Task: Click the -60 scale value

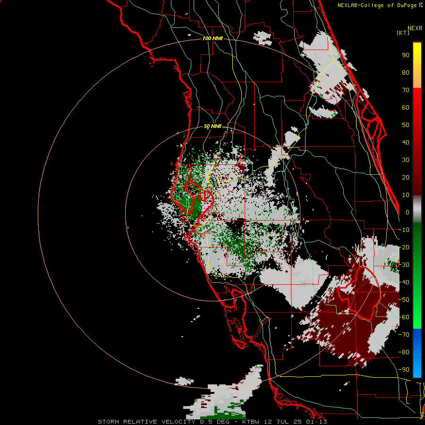Action: [404, 317]
